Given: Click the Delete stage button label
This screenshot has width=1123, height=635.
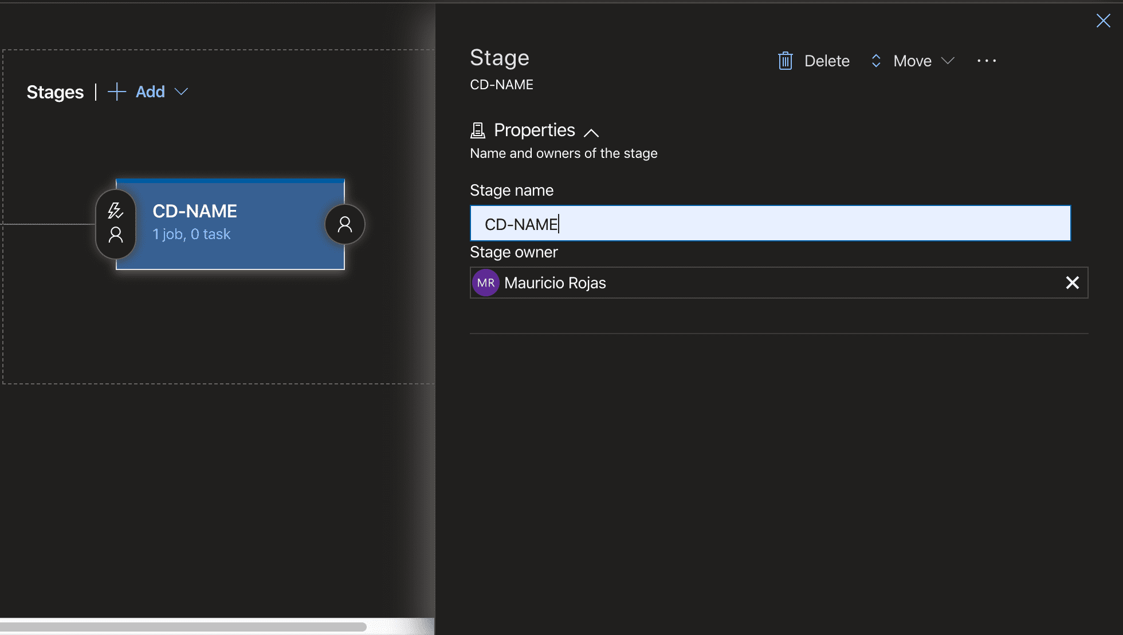Looking at the screenshot, I should pos(827,61).
